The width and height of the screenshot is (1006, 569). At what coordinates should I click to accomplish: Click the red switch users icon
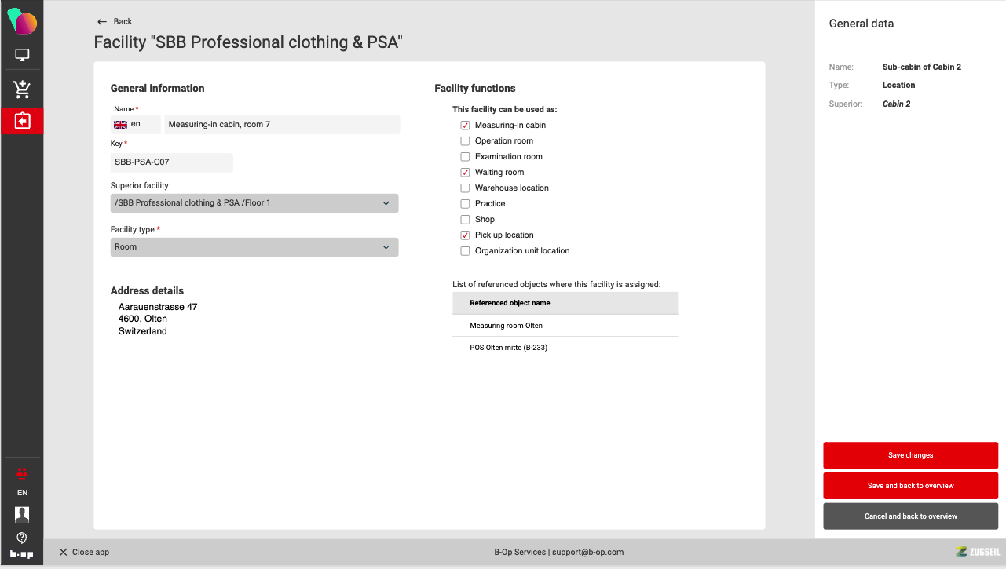22,472
